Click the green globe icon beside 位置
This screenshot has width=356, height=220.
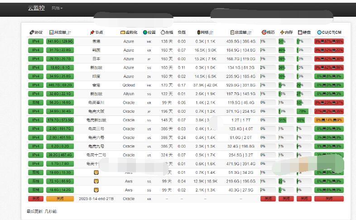145,33
